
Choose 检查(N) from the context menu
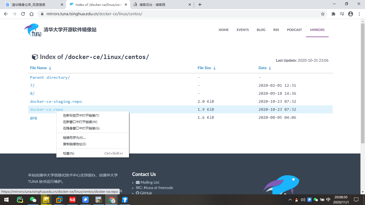click(93, 153)
